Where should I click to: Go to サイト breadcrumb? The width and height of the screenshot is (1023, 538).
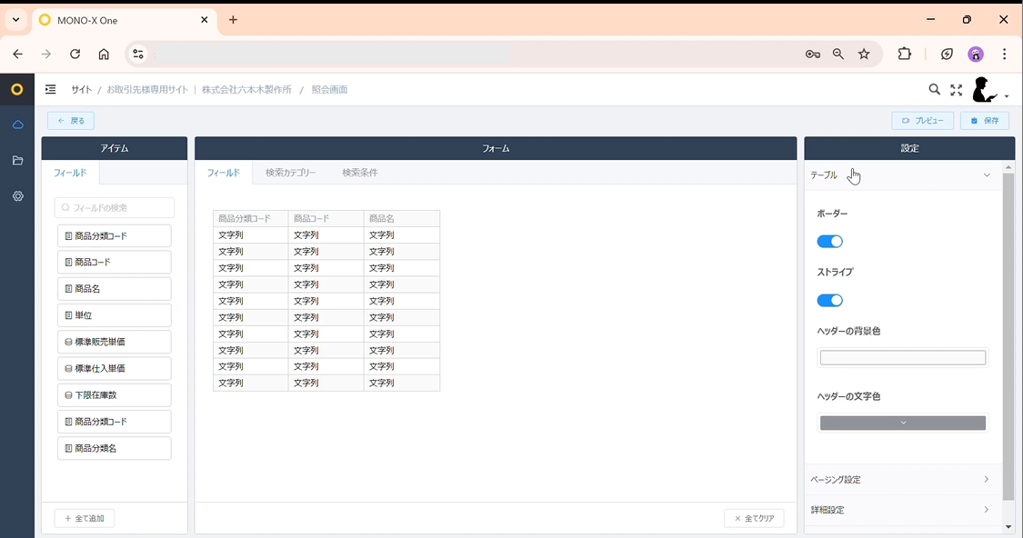[x=82, y=89]
